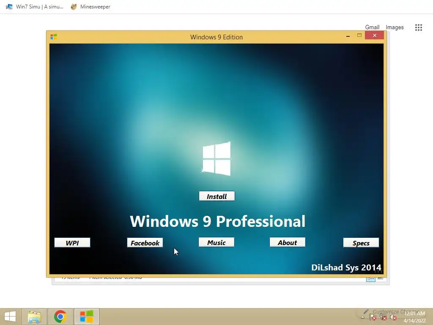Click the Action Center flag tray icon
433x325 pixels.
pos(373,317)
